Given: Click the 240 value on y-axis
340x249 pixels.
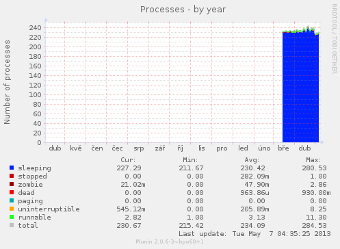Looking at the screenshot, I should [35, 28].
